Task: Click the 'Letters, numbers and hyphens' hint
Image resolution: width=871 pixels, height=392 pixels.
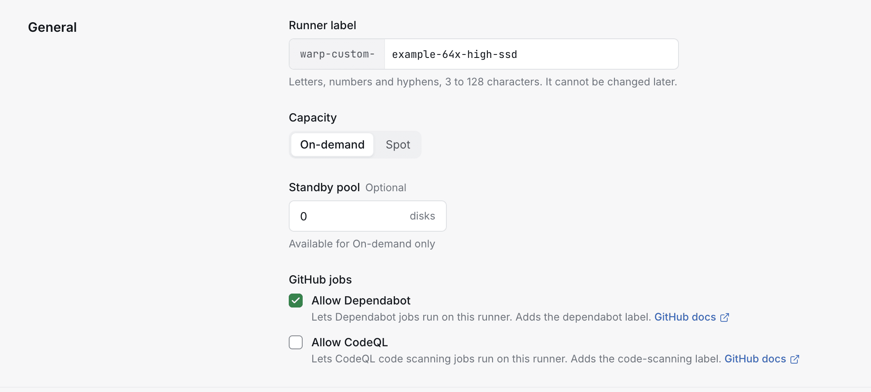Action: pos(483,82)
